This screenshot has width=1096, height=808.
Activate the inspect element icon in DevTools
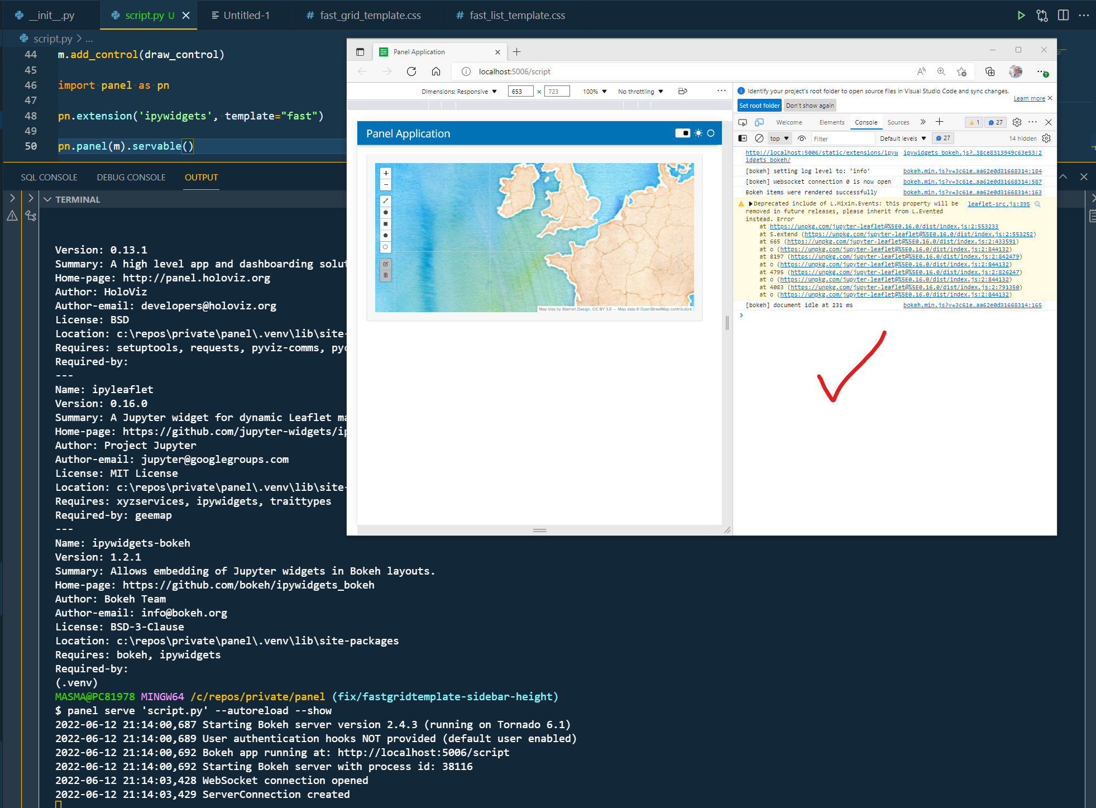point(743,122)
